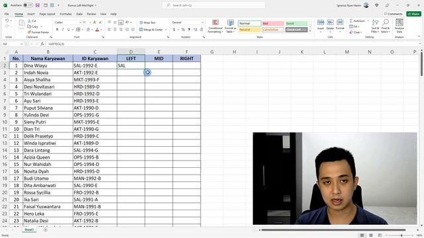This screenshot has height=238, width=424.
Task: Switch to the Data tab
Action: click(79, 14)
